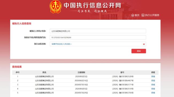Clear the court selection with red X
The image size is (174, 97).
[x=144, y=44]
